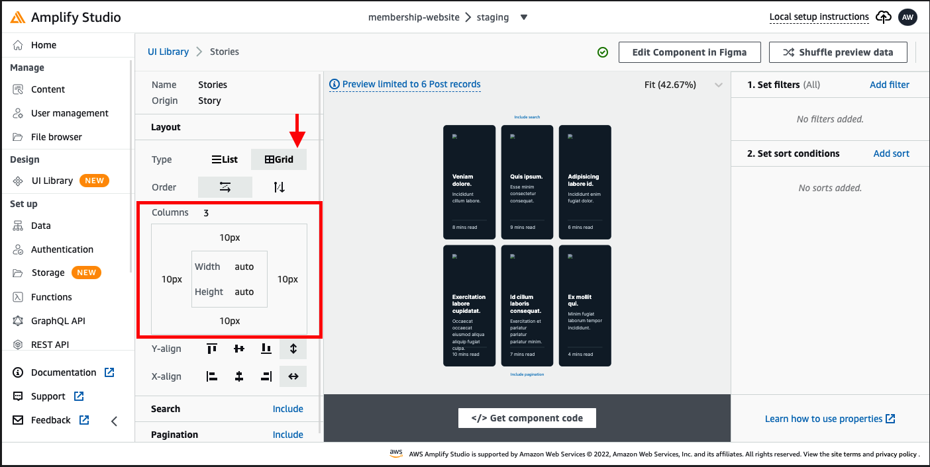Click the Feedback envelope icon

pyautogui.click(x=19, y=420)
